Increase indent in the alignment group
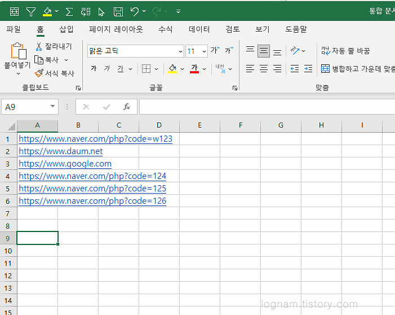 (308, 69)
